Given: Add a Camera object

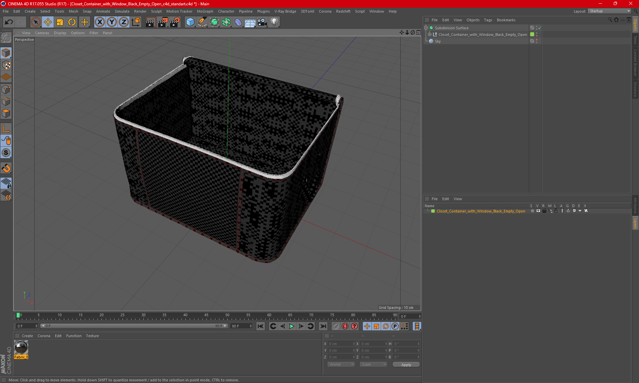Looking at the screenshot, I should pos(262,22).
